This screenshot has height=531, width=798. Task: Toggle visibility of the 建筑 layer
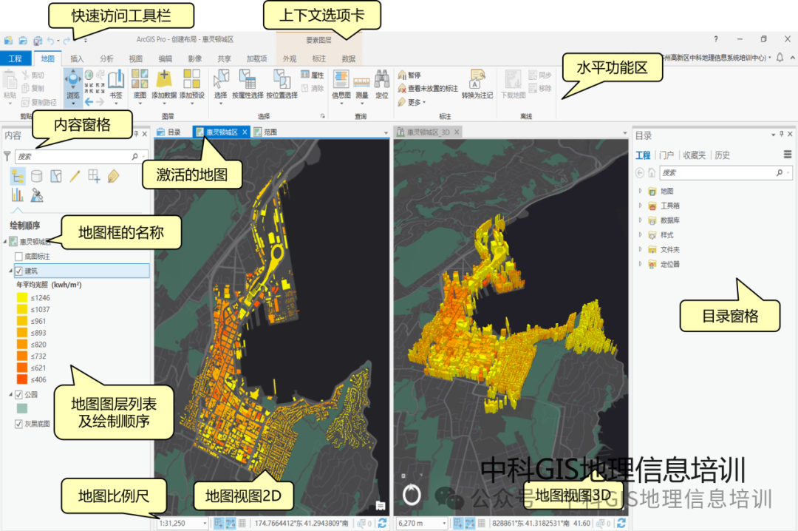(x=18, y=271)
